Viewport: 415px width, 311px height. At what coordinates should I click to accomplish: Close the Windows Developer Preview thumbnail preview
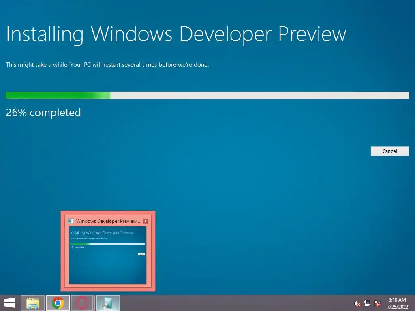[145, 221]
